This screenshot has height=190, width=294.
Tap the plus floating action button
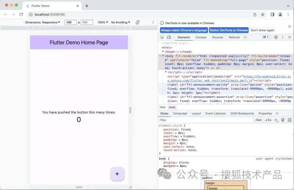pos(117,174)
